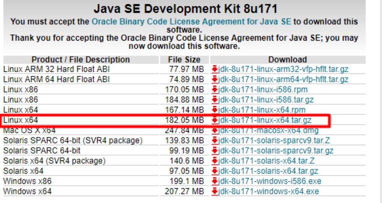Click the '207.27 MB' file size cell
Viewport: 384px width, 203px height.
[184, 191]
